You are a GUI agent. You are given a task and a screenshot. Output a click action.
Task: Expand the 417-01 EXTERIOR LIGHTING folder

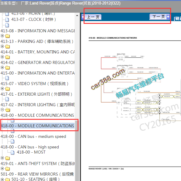point(2,89)
